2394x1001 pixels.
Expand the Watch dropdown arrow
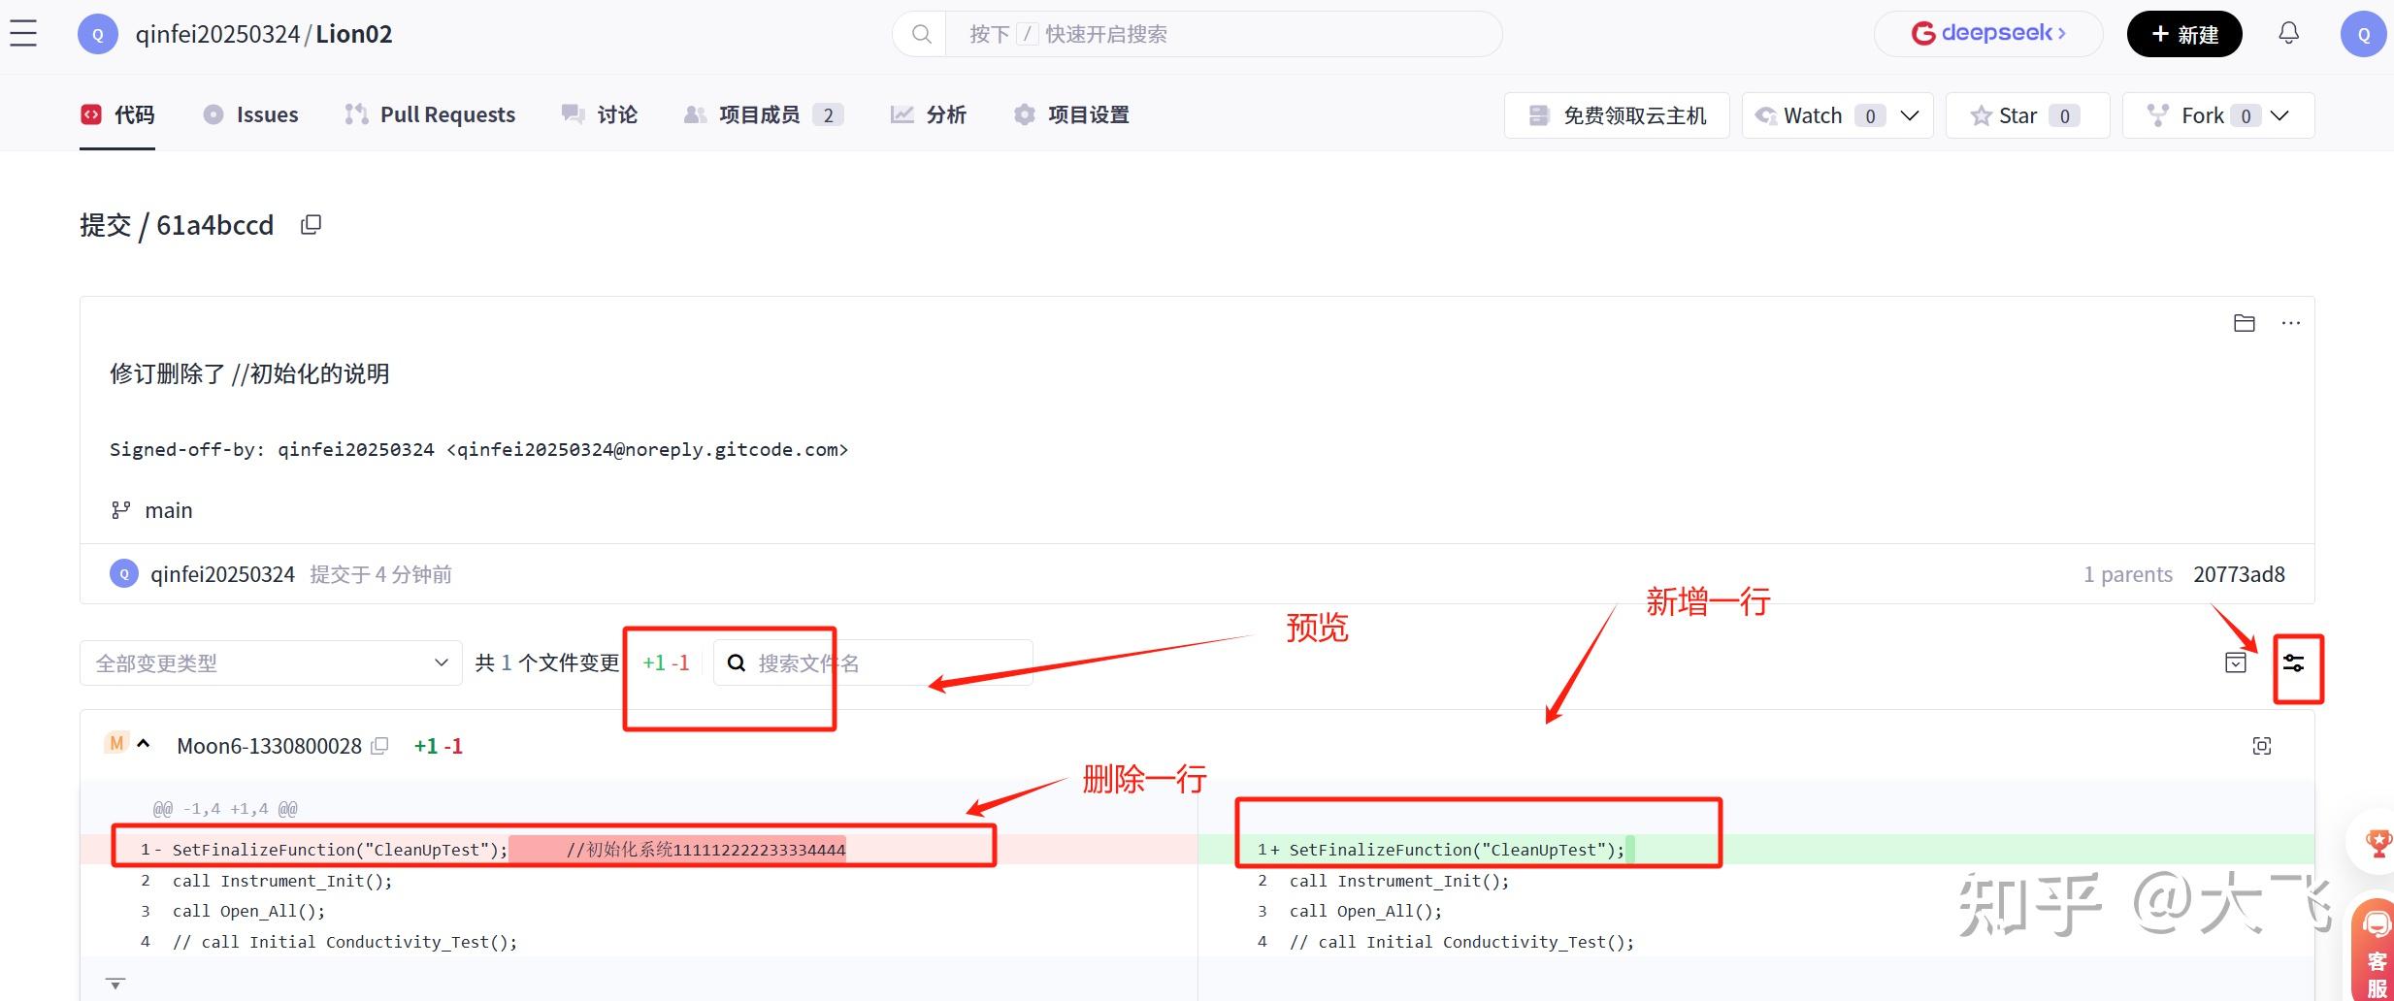(1908, 114)
